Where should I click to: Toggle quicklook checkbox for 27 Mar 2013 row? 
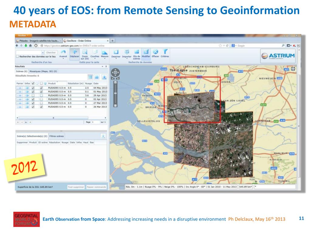point(41,103)
